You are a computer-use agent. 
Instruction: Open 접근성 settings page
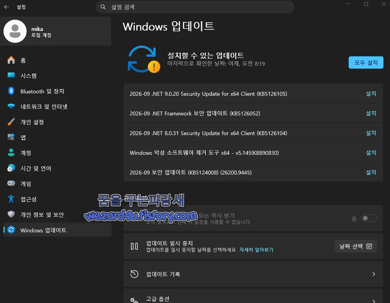(x=58, y=199)
